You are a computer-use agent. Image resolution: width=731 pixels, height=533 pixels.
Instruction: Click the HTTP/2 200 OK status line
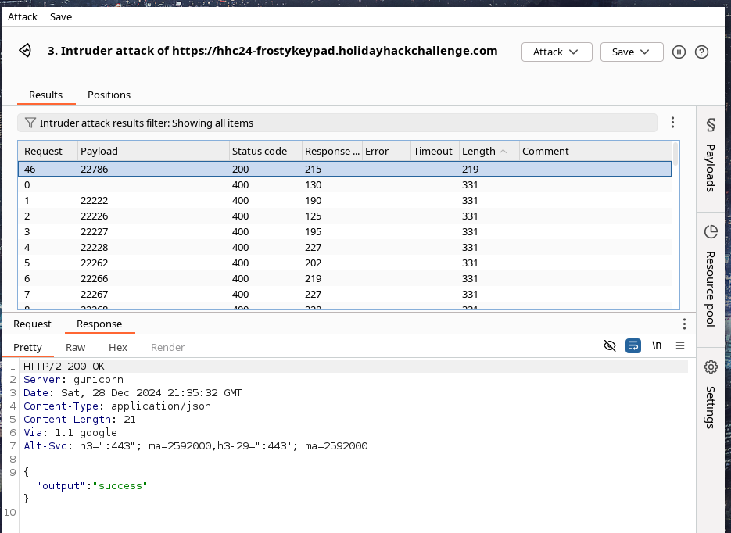(64, 367)
